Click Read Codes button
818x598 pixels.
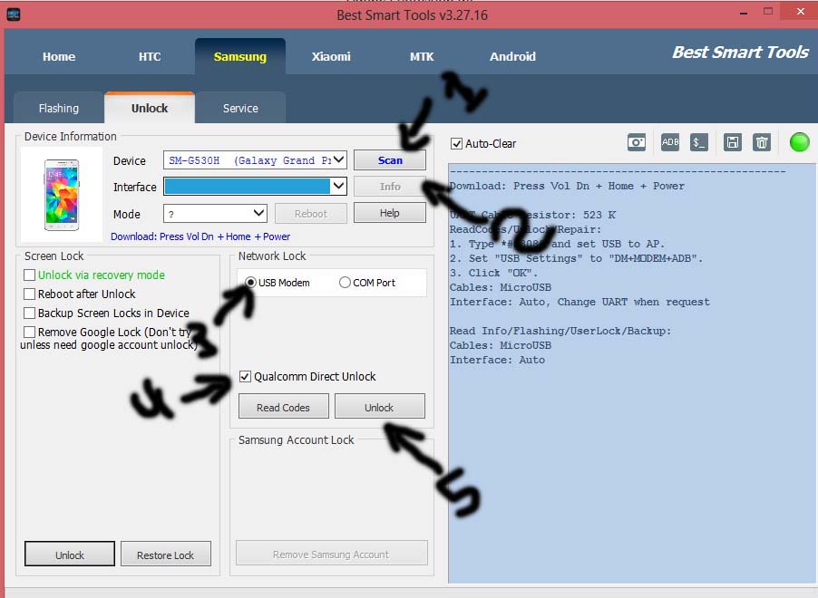(x=283, y=407)
